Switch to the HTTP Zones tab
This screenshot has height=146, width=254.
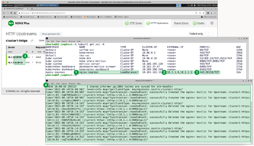pyautogui.click(x=134, y=23)
